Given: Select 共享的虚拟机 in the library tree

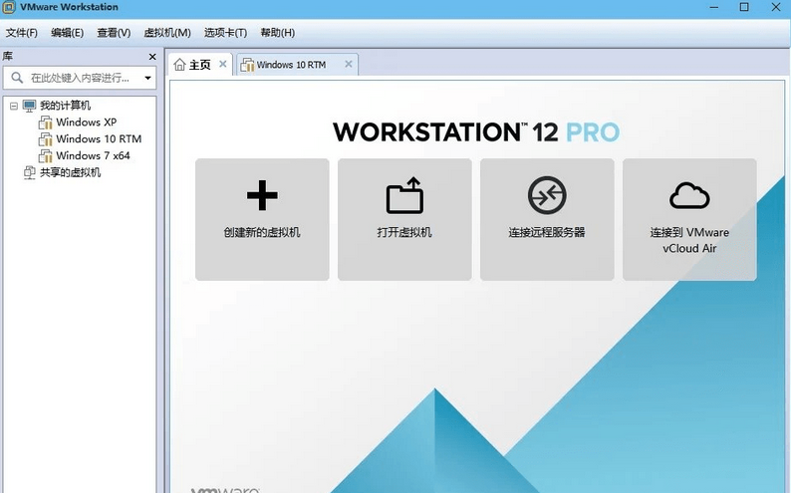Looking at the screenshot, I should coord(70,172).
